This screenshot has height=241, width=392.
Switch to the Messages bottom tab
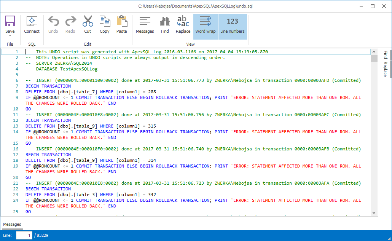click(12, 224)
